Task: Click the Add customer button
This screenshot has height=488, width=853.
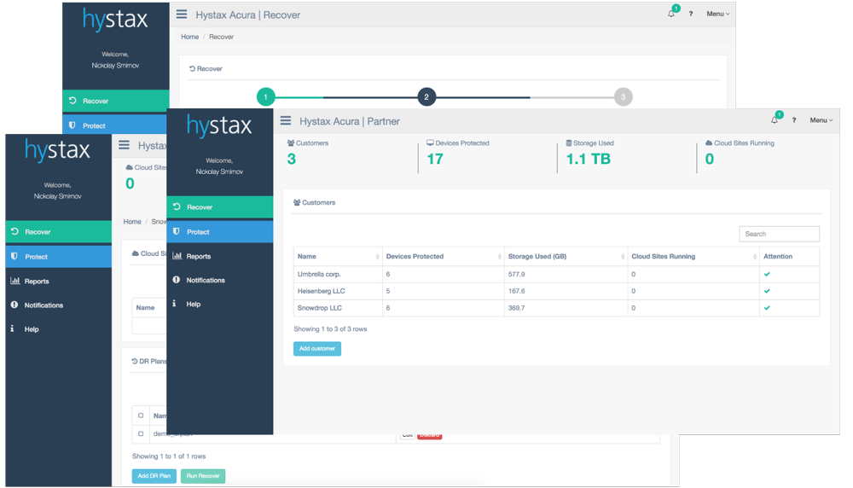Action: point(317,349)
